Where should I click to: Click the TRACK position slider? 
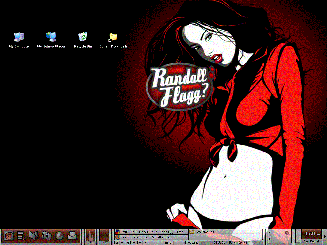(161, 243)
